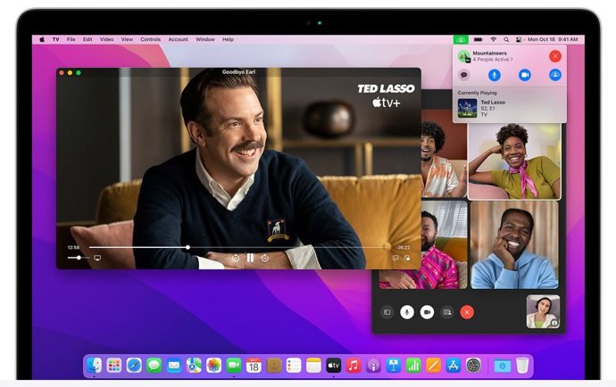616x387 pixels.
Task: Open Control Center from the menu bar
Action: (519, 39)
